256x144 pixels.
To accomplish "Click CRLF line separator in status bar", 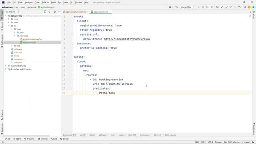I will point(203,142).
